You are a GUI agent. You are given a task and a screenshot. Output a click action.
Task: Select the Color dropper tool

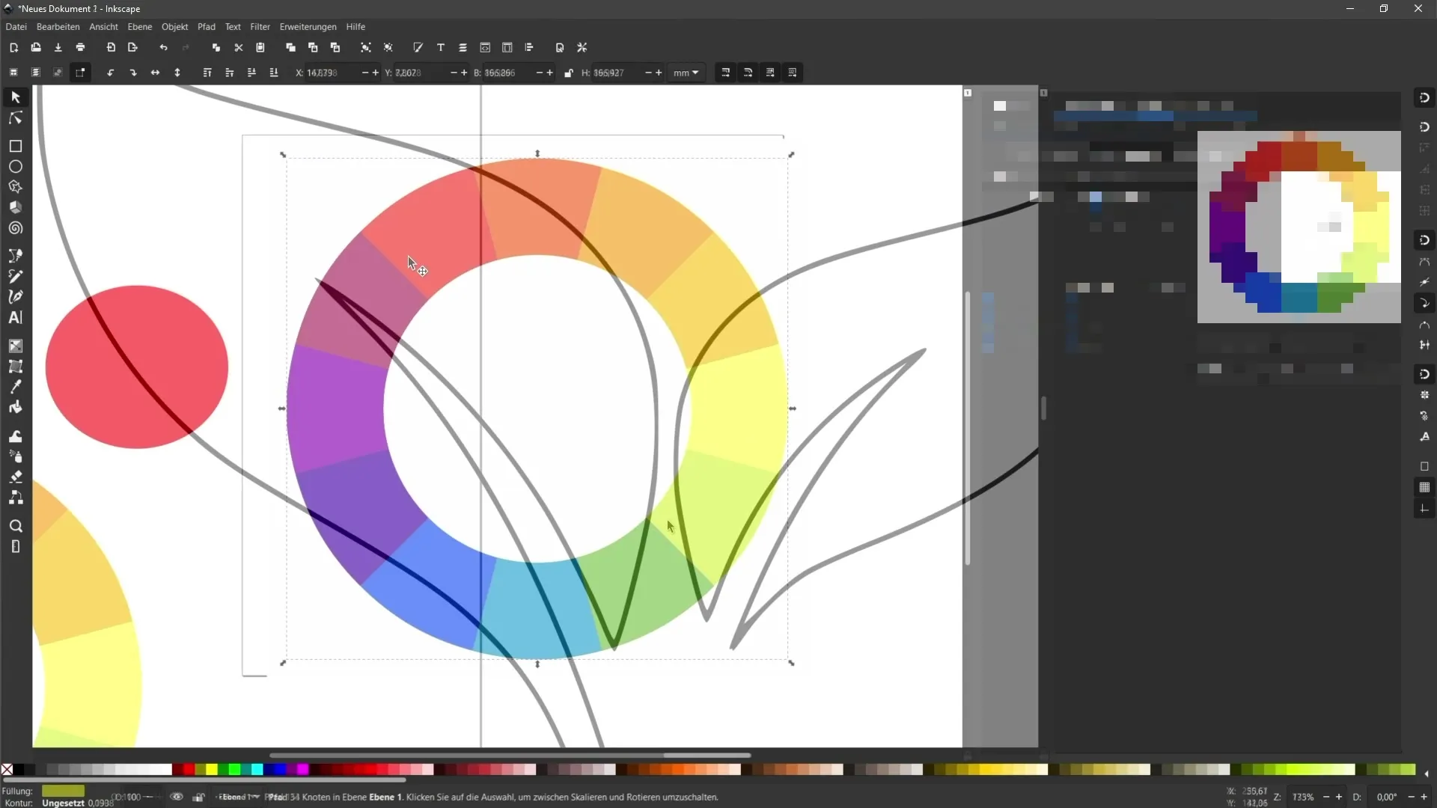(16, 387)
